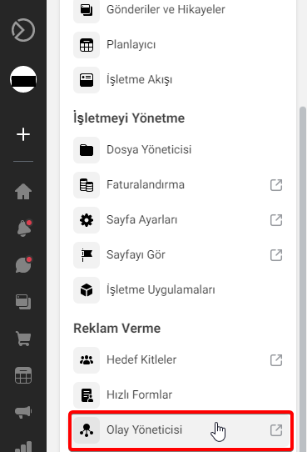Open Hedef Kitleler in new tab
This screenshot has height=452, width=307.
pos(276,360)
